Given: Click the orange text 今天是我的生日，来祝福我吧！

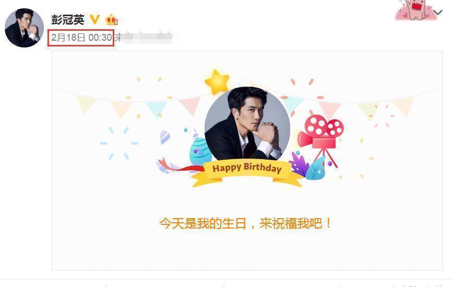Looking at the screenshot, I should 246,223.
